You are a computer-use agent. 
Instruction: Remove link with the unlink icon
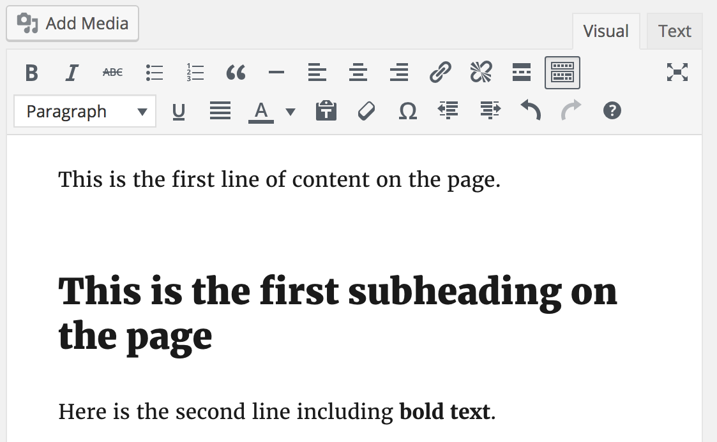[x=481, y=73]
